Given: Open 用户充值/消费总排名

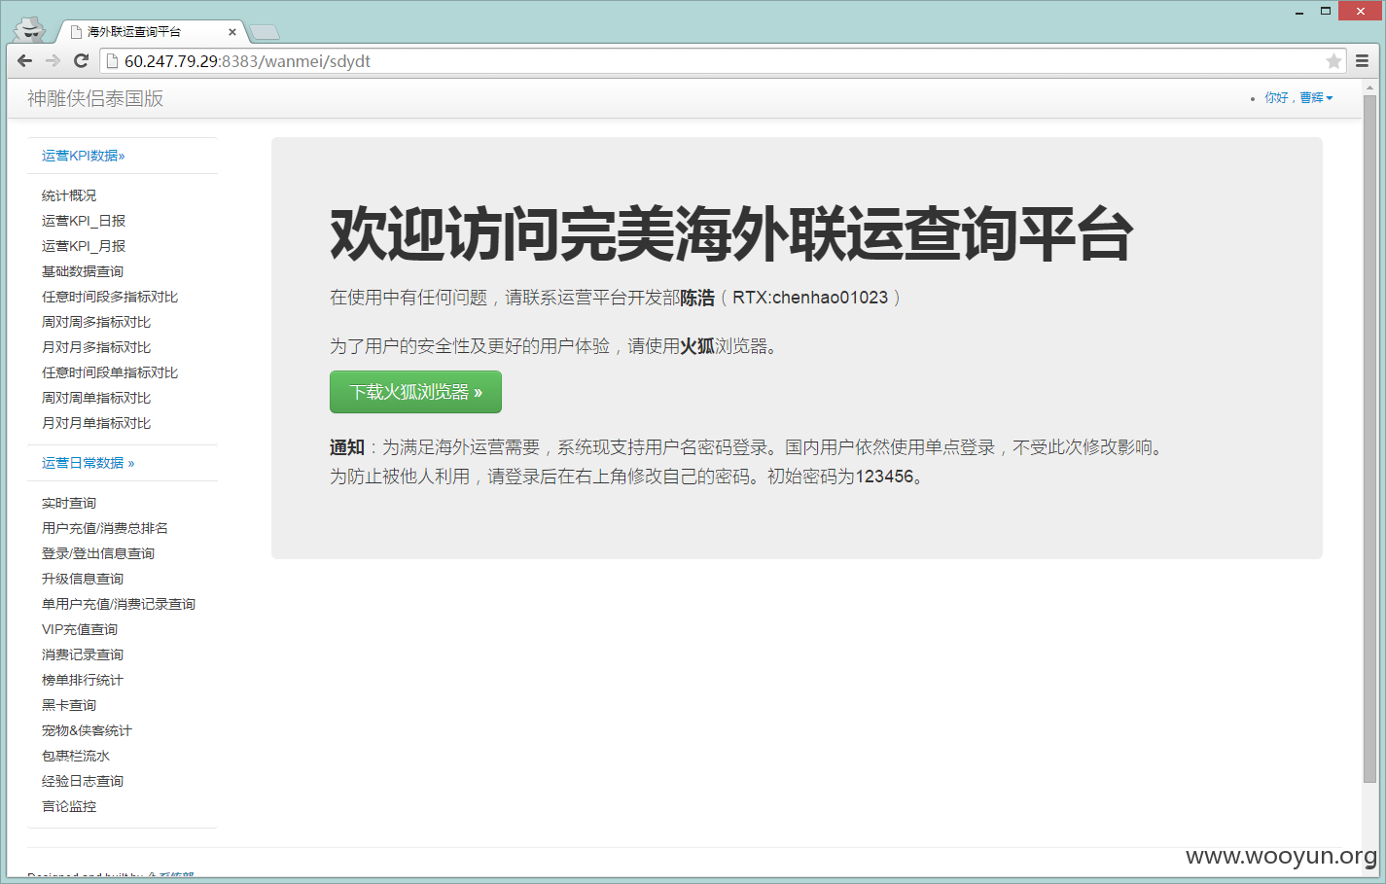Looking at the screenshot, I should [105, 528].
